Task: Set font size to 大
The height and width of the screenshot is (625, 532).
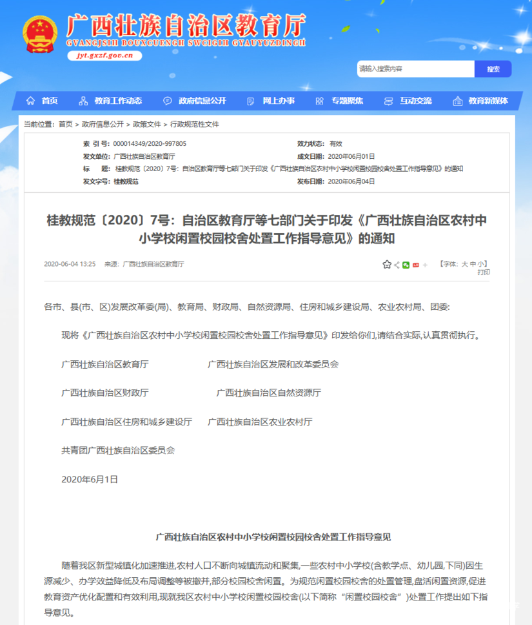Action: pos(465,264)
